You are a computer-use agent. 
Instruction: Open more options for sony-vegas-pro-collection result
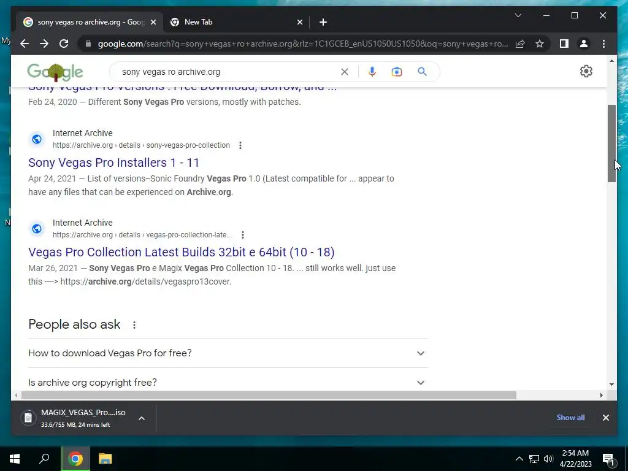(240, 145)
